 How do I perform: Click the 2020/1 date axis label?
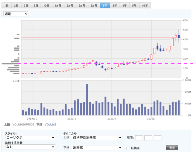72,119
